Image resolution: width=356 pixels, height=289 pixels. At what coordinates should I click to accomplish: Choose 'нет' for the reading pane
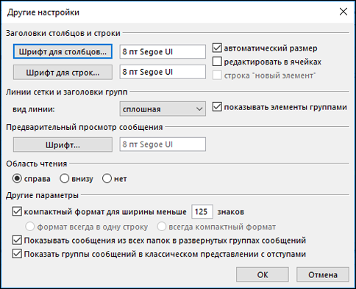click(x=107, y=178)
